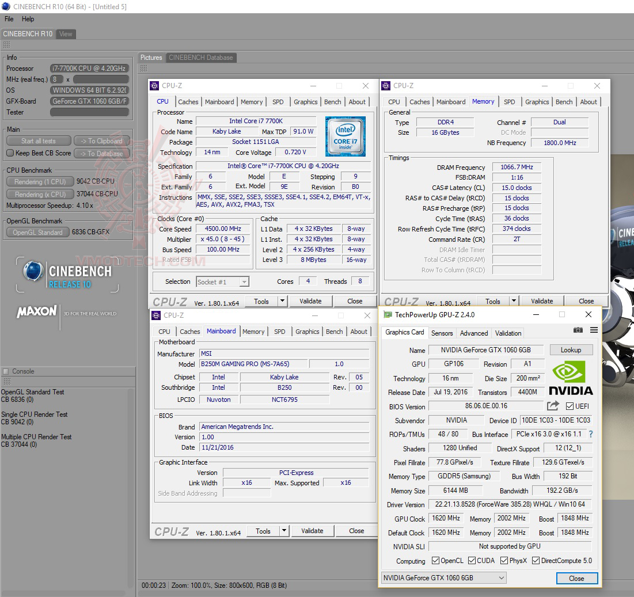The image size is (634, 597).
Task: Click the MAXON logo
Action: coord(36,310)
